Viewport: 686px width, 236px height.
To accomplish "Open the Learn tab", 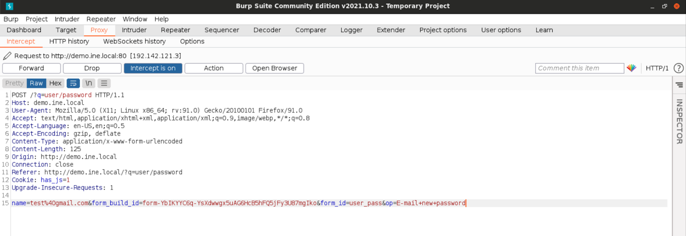I will 544,30.
